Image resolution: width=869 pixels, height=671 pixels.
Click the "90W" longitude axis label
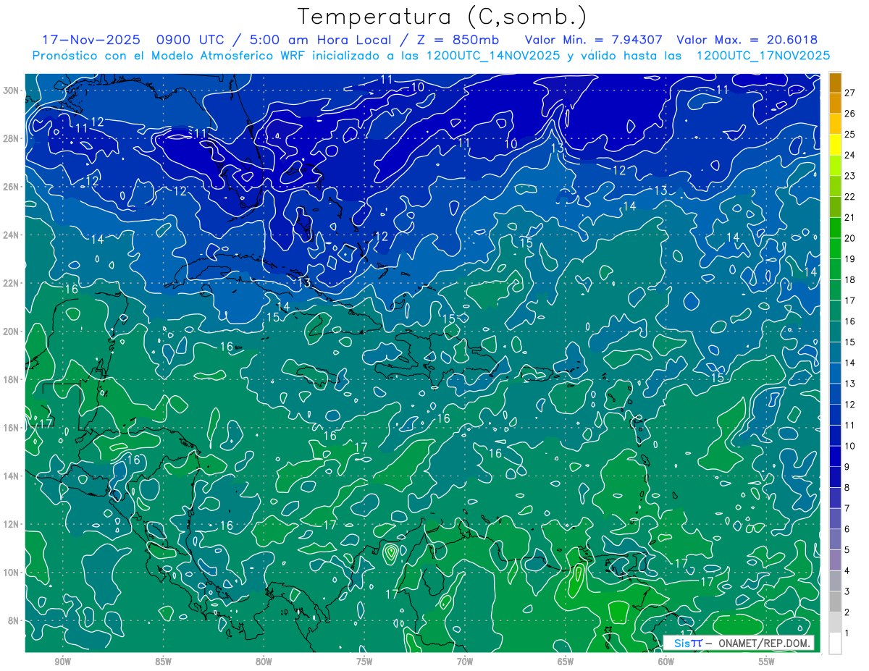tap(62, 662)
